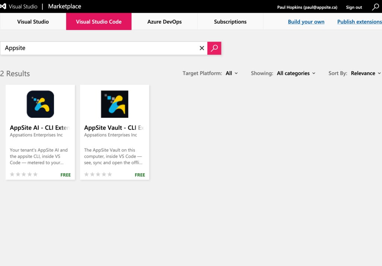This screenshot has height=266, width=382.
Task: View star rating on AppSite Vault card
Action: point(98,174)
